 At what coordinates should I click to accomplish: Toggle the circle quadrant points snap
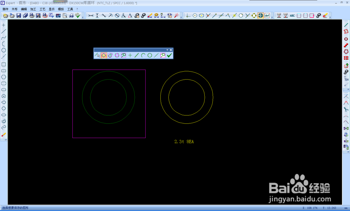tap(254, 16)
